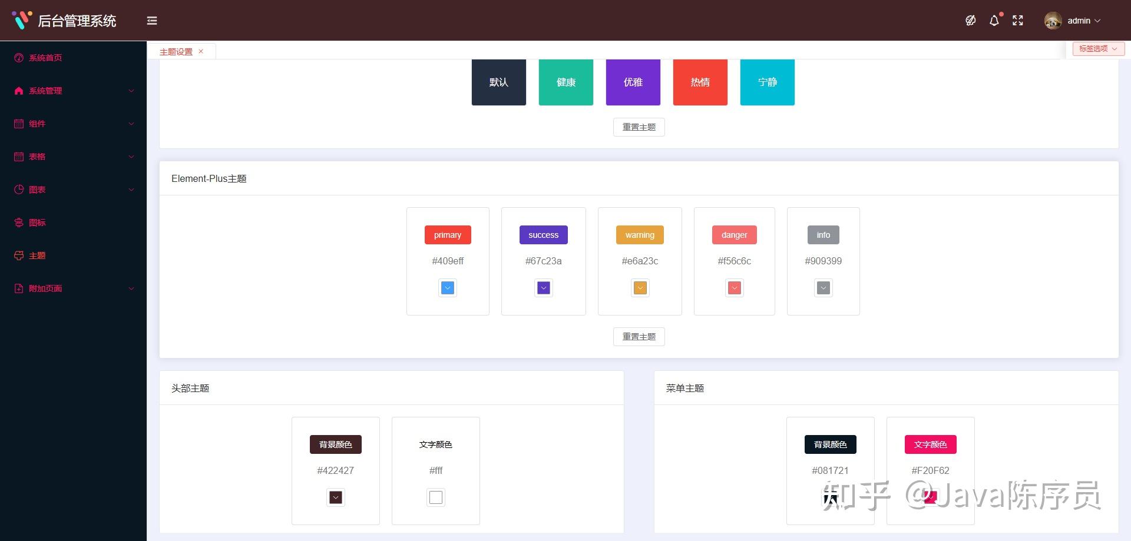Open the 标签选项 dropdown
Image resolution: width=1131 pixels, height=541 pixels.
[1097, 48]
